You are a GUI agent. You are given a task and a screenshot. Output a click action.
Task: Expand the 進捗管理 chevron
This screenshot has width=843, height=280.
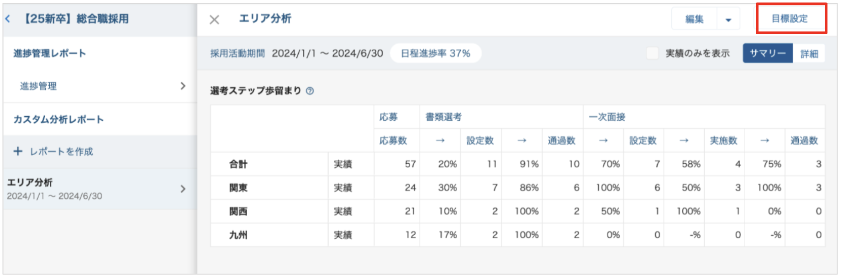183,86
